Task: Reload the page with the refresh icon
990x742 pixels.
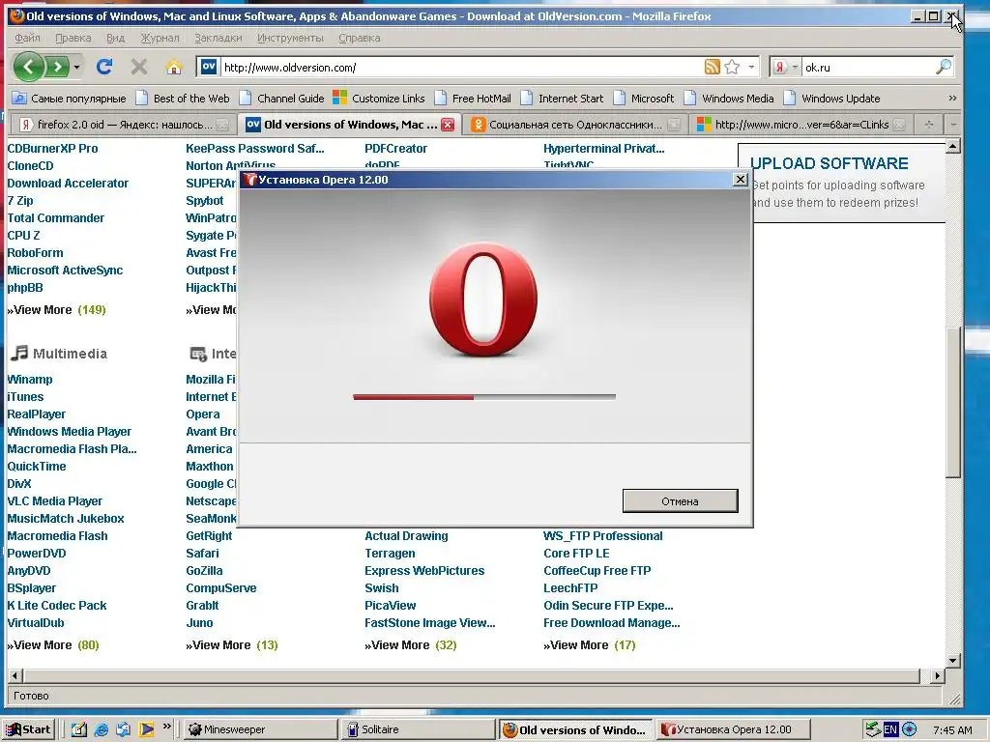Action: (x=104, y=67)
